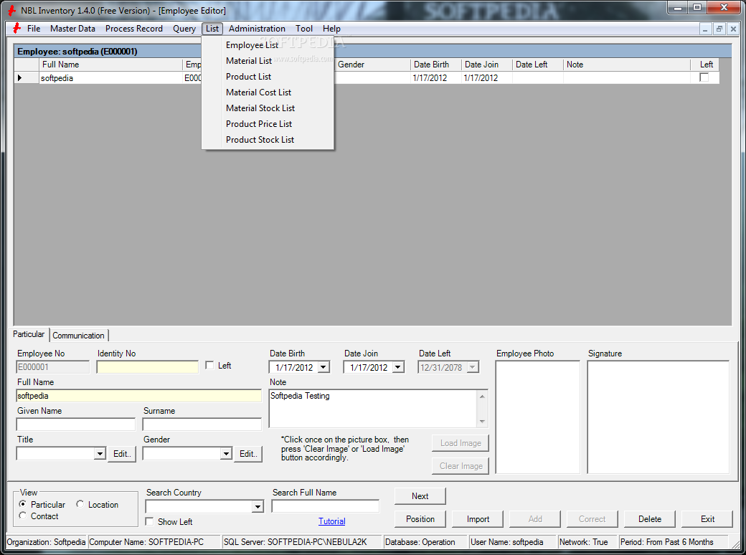Restore the inner Employee Editor window
746x555 pixels.
[x=719, y=29]
